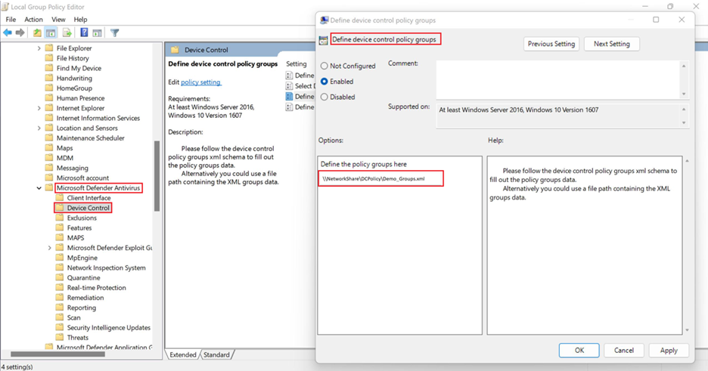This screenshot has width=708, height=371.
Task: Click Supported on box scroll-down arrow
Action: pyautogui.click(x=684, y=122)
